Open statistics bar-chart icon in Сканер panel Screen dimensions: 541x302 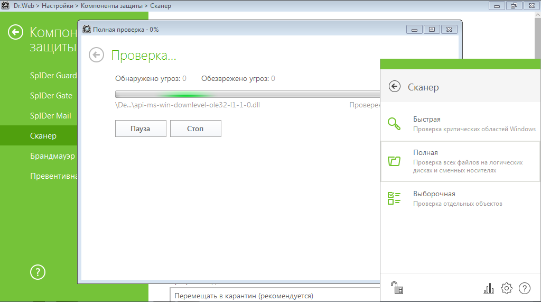(489, 288)
